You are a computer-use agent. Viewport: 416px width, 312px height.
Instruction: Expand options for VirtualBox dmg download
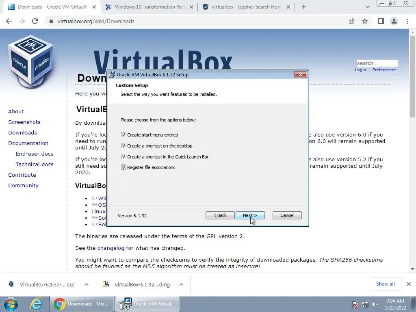click(x=181, y=284)
